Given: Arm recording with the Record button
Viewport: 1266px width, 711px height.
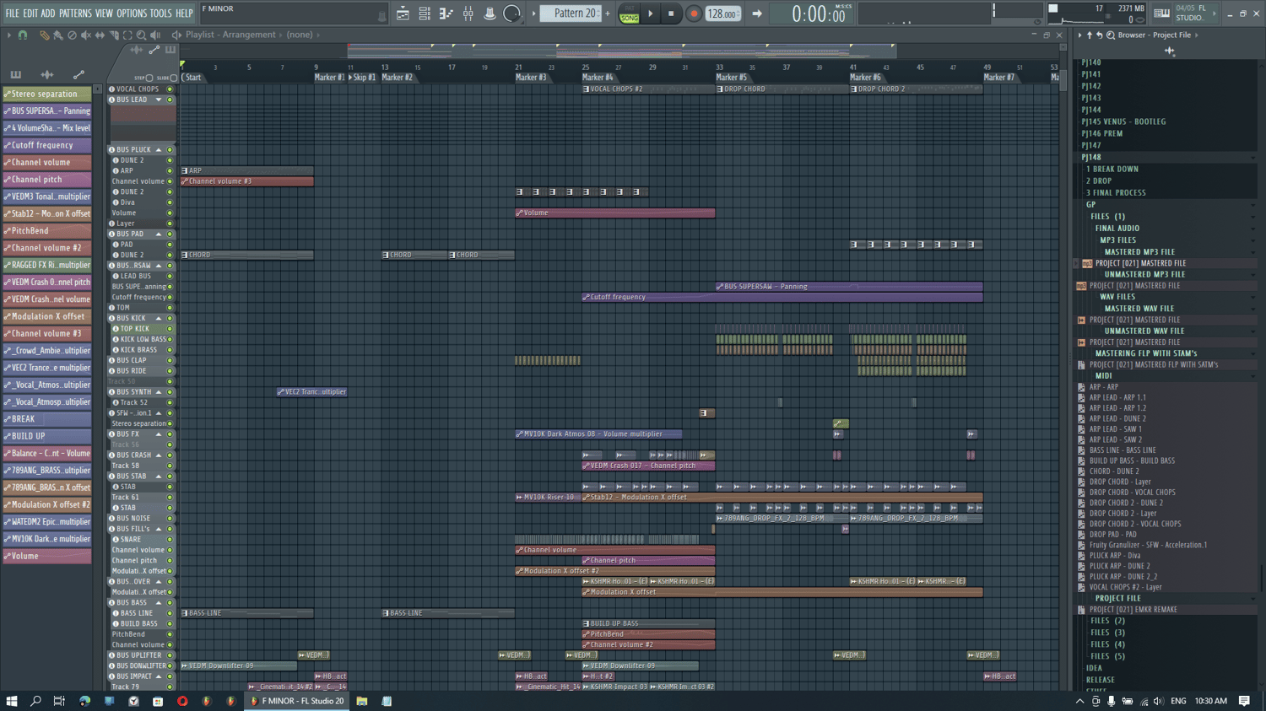Looking at the screenshot, I should click(x=693, y=13).
